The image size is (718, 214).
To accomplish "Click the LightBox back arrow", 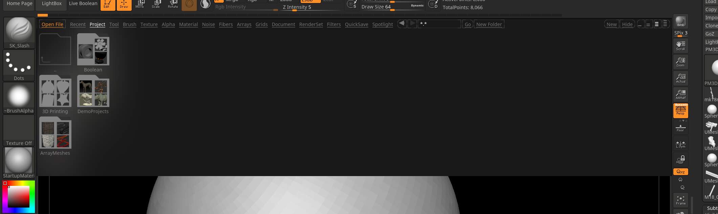I will 402,24.
